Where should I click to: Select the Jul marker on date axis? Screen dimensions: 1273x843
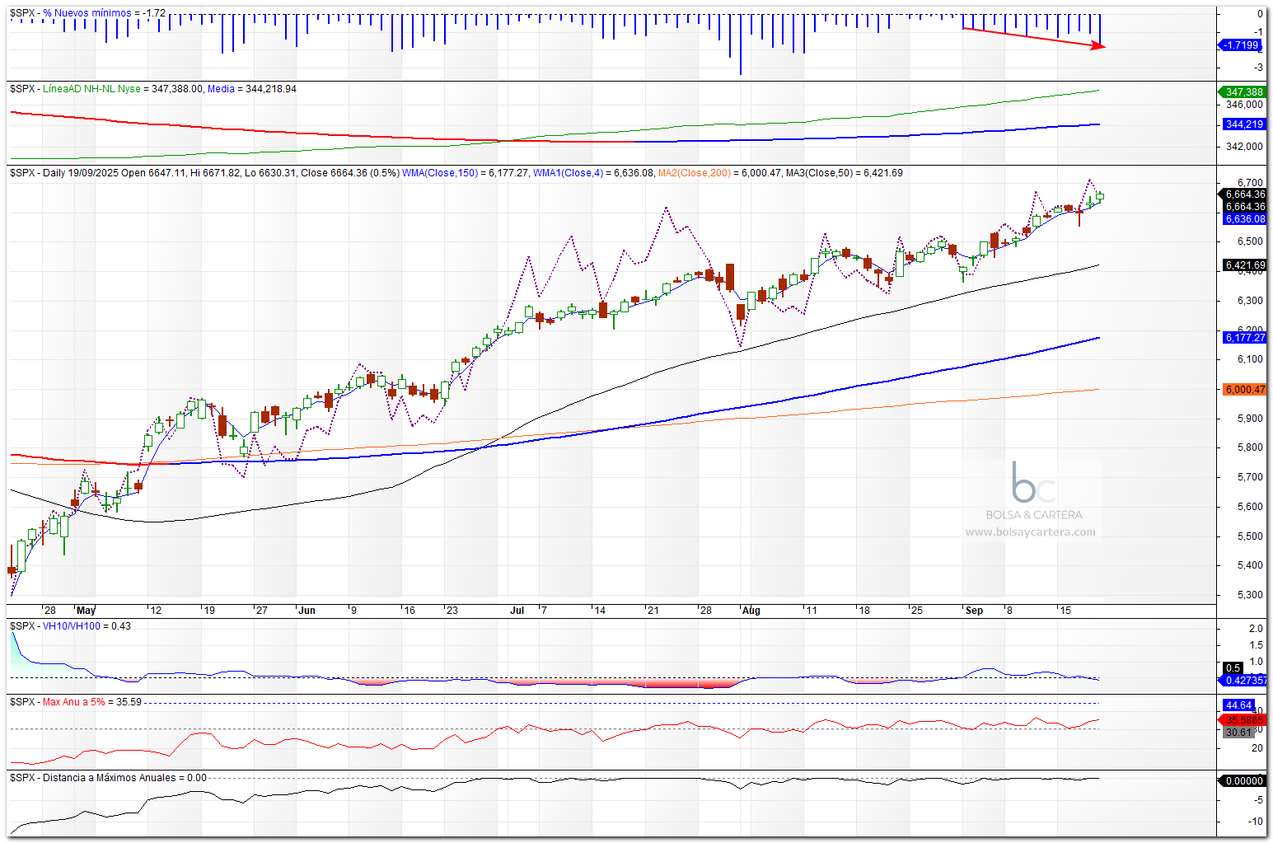pos(517,611)
